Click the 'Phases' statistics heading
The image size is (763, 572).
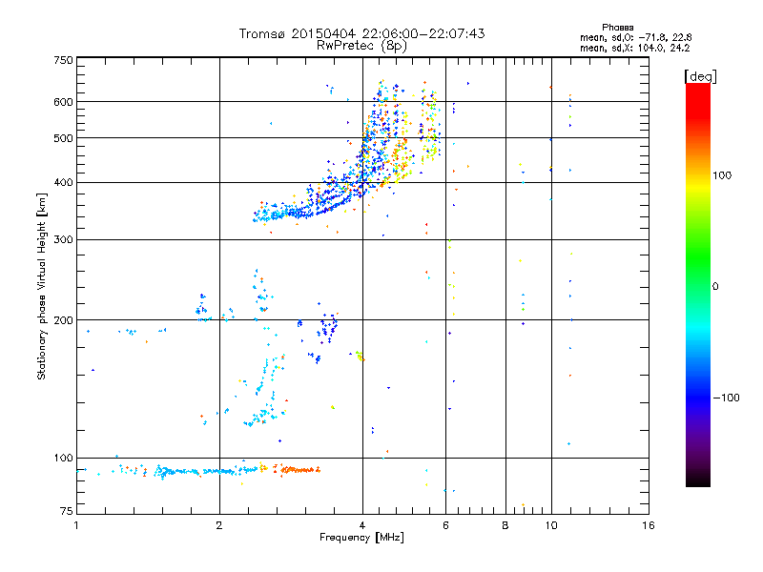617,28
